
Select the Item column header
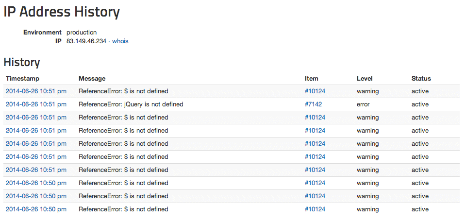pos(312,78)
